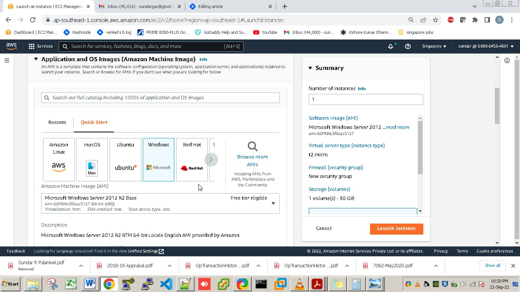The image size is (520, 292).
Task: Switch to the Editing article browser tab
Action: 231,6
